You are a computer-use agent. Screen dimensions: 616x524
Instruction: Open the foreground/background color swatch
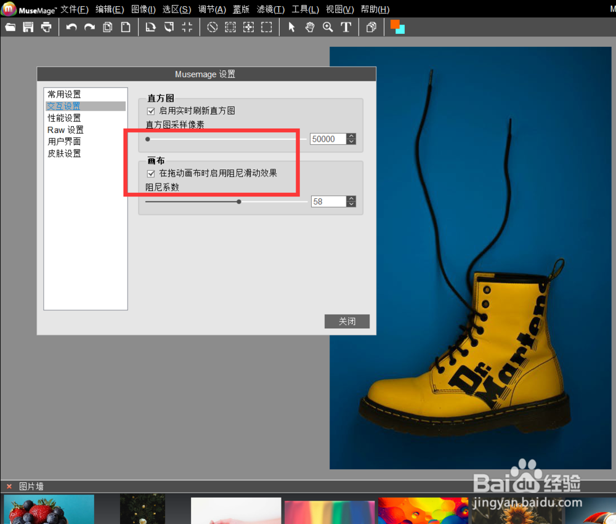click(397, 26)
